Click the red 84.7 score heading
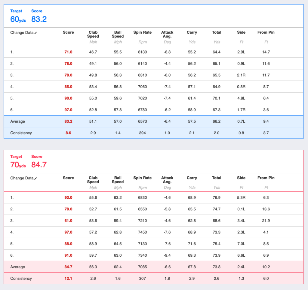The image size is (308, 290). 39,165
